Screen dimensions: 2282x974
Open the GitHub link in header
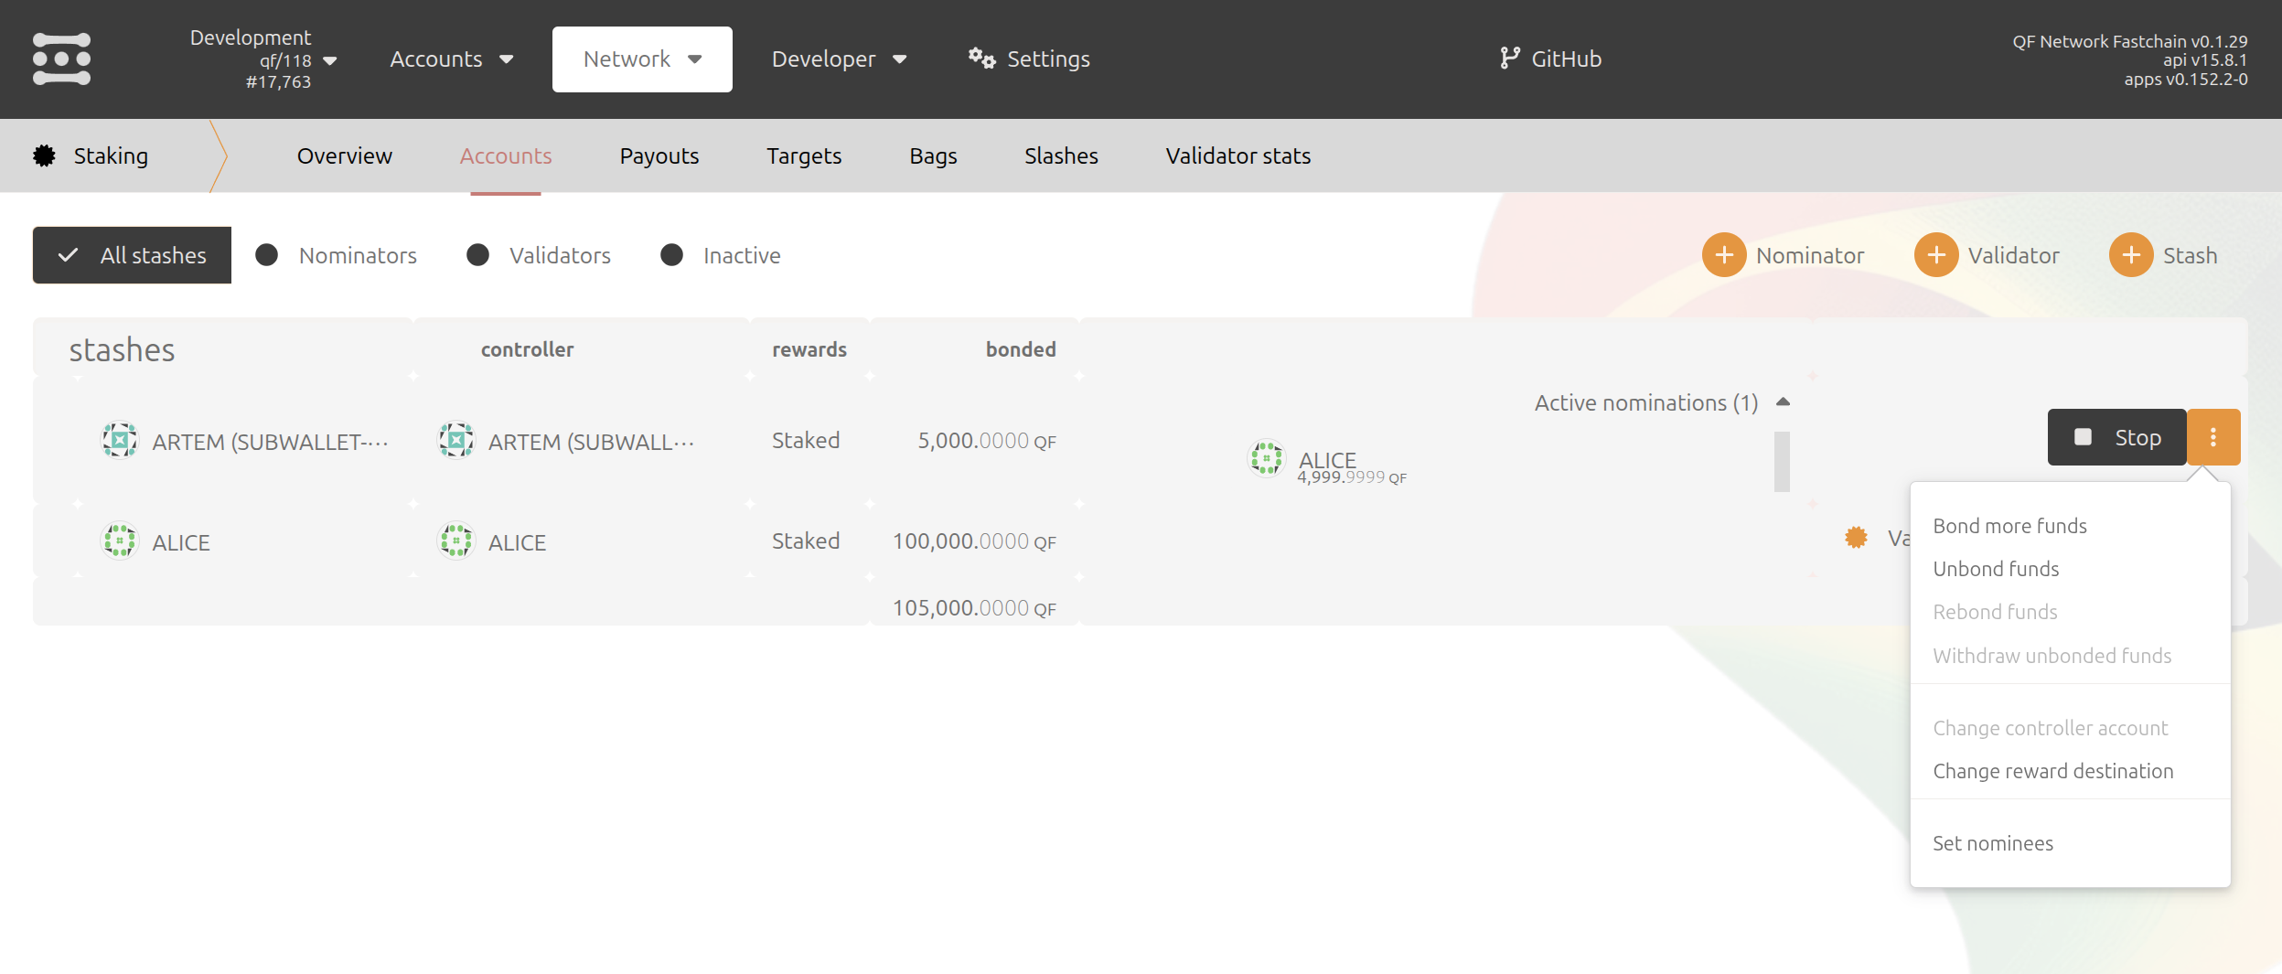[1550, 59]
